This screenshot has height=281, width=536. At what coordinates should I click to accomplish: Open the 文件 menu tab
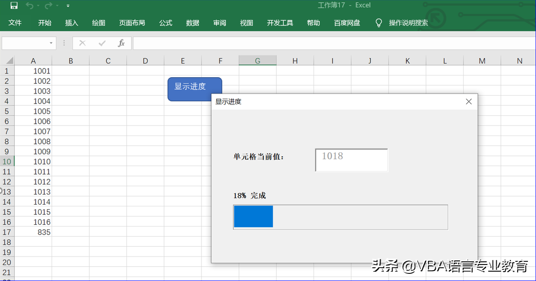pyautogui.click(x=15, y=23)
